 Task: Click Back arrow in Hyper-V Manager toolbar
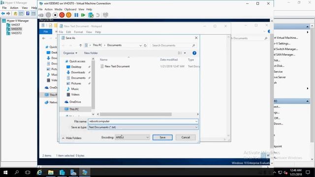(x=3, y=14)
